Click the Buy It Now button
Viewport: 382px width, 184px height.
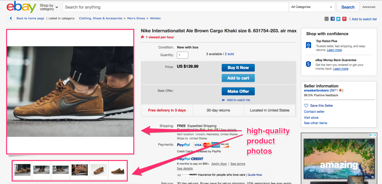click(238, 68)
